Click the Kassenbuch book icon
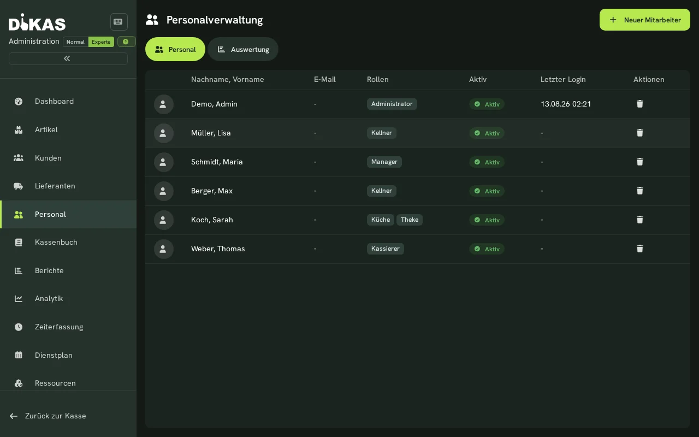699x437 pixels. click(x=19, y=242)
